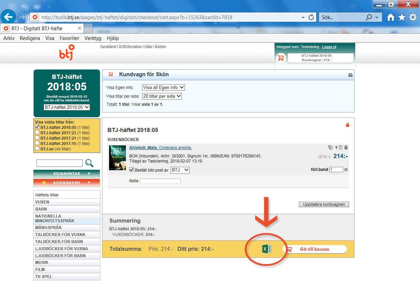
Task: Toggle BTJ-häftet 2018:05 checkbox
Action: (x=37, y=127)
